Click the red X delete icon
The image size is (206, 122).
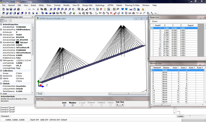coord(111,13)
